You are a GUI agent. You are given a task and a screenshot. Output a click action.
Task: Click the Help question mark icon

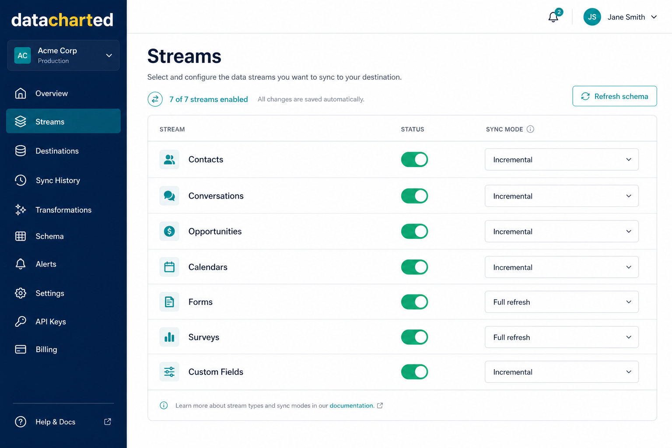(x=21, y=422)
